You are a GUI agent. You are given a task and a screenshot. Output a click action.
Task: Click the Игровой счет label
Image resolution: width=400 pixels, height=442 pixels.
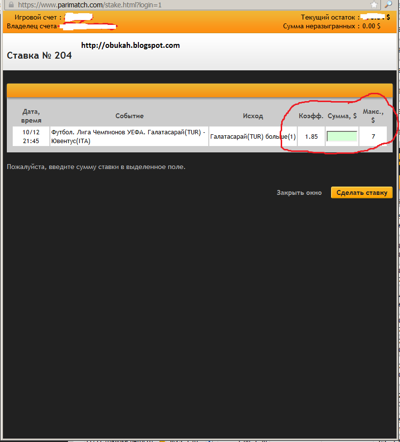[36, 17]
